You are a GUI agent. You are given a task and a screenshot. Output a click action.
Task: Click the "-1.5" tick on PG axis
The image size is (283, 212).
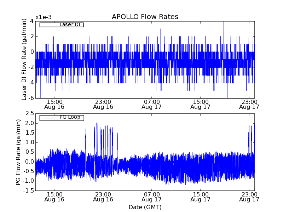coord(28,190)
